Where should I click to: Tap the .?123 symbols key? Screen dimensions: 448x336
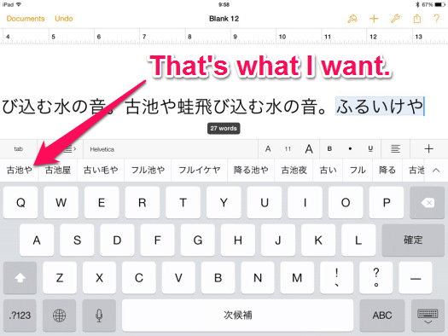tap(20, 316)
